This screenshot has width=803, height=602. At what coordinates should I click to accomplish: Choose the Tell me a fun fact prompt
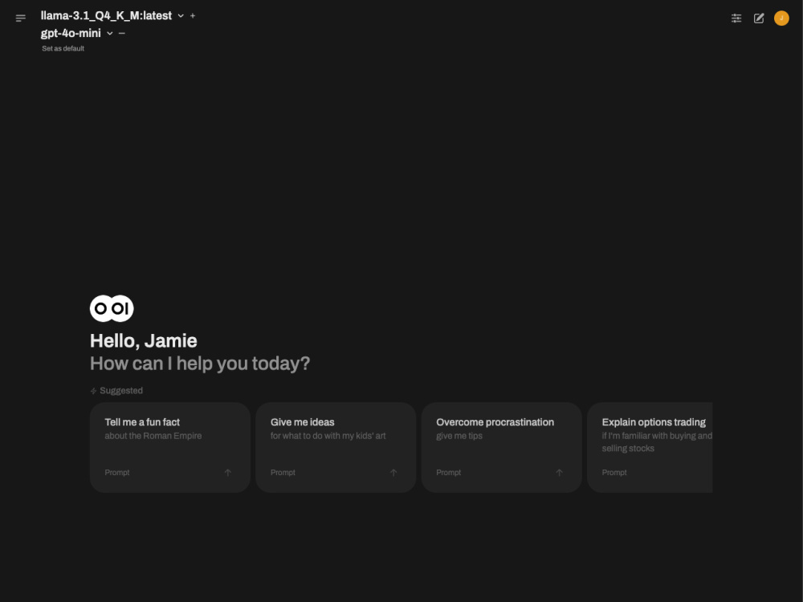pyautogui.click(x=170, y=447)
